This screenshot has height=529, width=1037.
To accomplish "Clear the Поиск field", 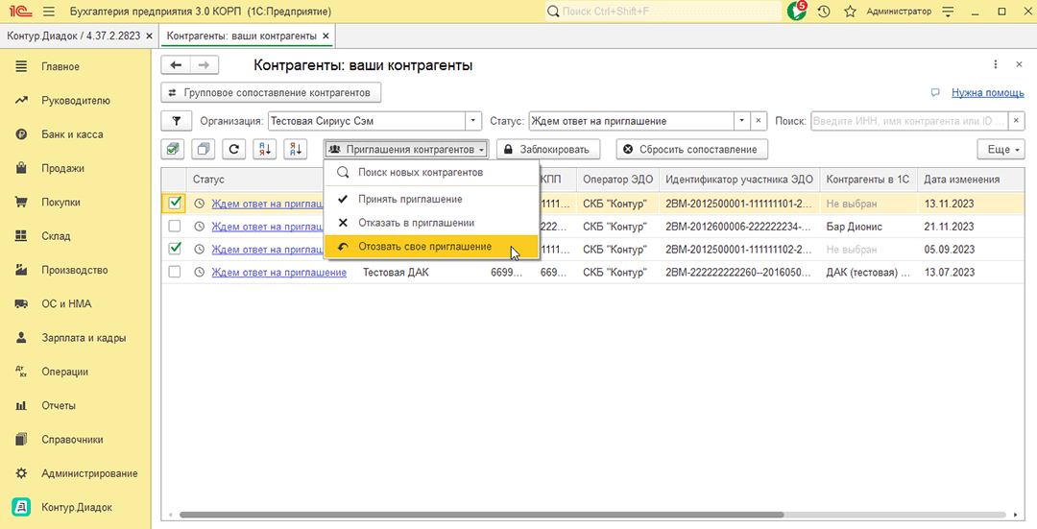I will [1017, 121].
